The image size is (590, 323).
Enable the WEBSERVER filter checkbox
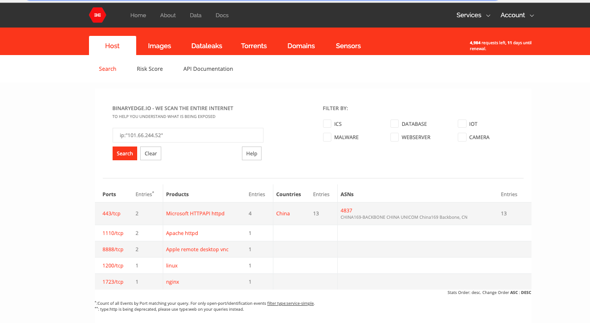coord(394,137)
